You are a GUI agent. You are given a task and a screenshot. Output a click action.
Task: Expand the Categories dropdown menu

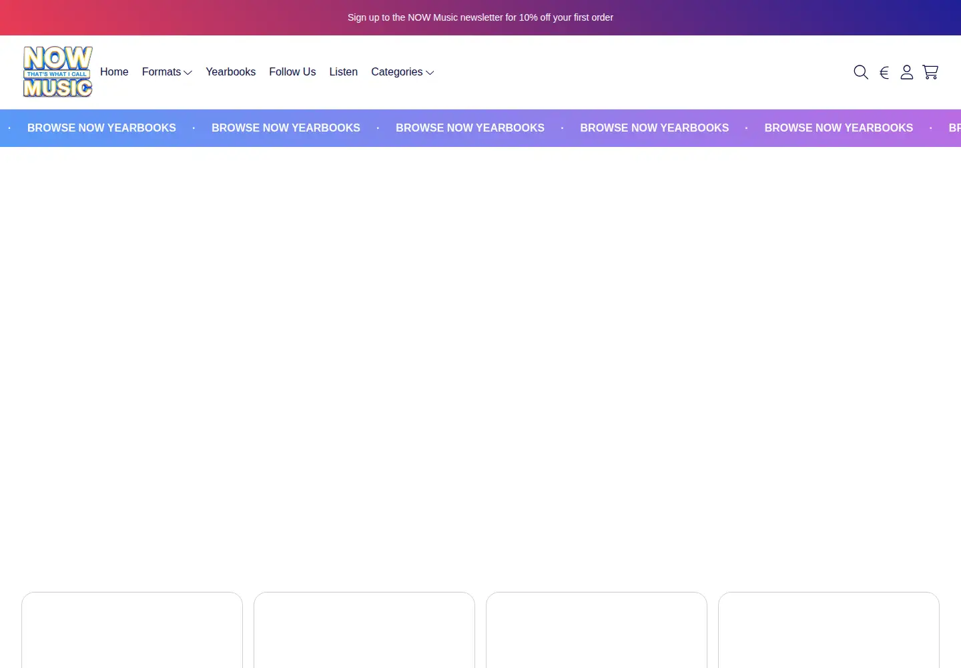402,72
